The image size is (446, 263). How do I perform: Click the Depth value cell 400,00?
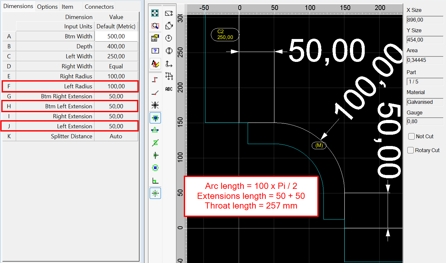point(116,46)
